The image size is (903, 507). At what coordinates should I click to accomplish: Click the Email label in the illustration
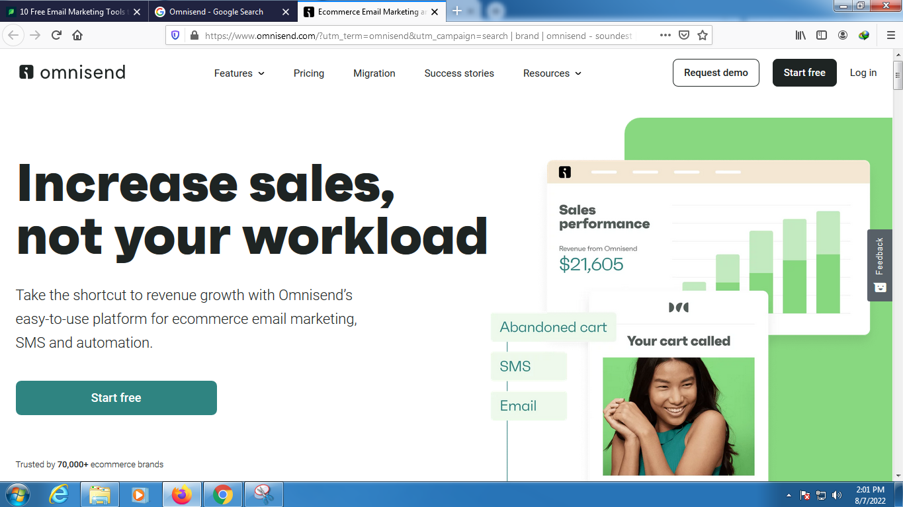click(529, 406)
